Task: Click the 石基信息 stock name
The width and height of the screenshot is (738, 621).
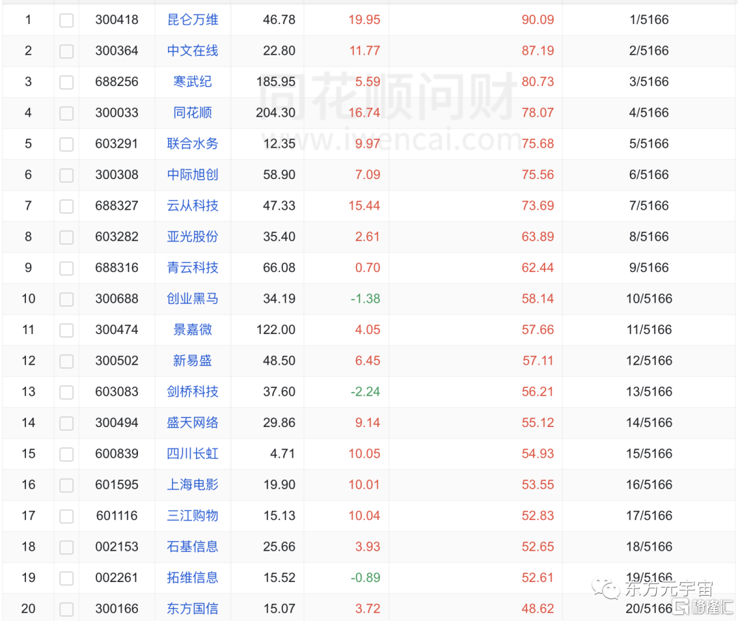Action: [x=193, y=548]
